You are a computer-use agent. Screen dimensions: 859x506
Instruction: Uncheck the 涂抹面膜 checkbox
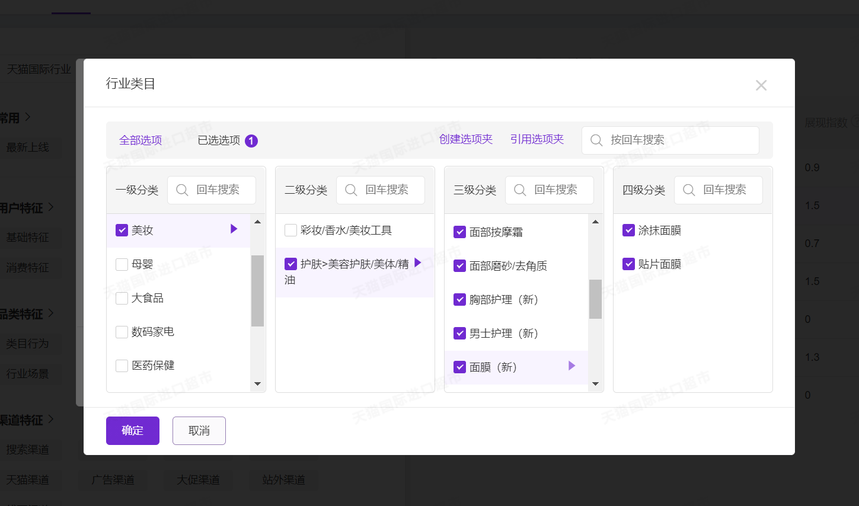pos(628,230)
